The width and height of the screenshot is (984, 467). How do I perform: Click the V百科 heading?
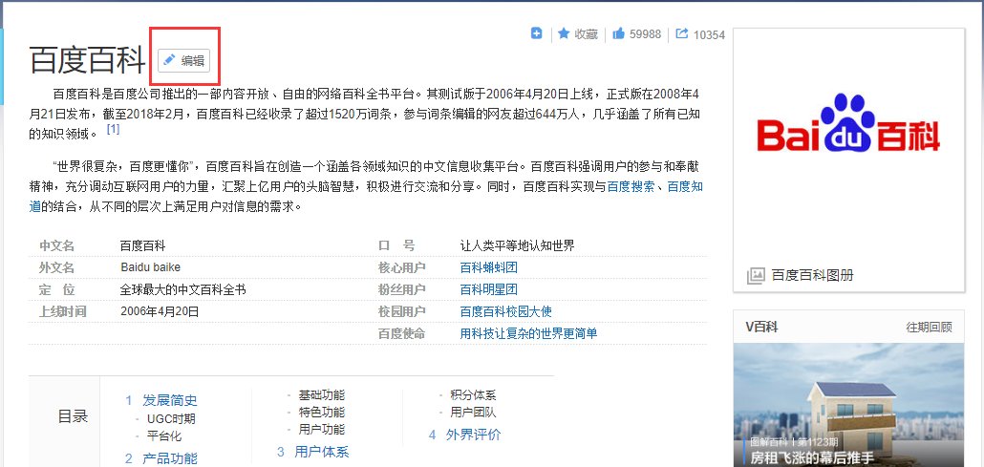tap(761, 327)
